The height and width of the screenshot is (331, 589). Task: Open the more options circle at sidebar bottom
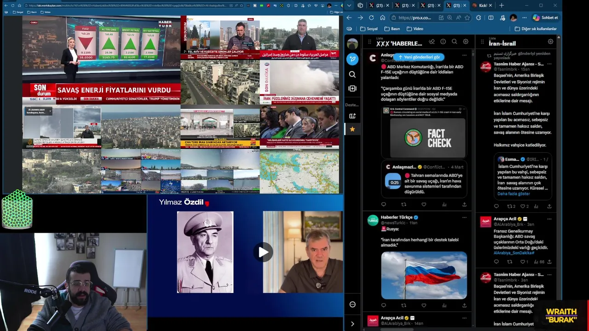[x=352, y=304]
